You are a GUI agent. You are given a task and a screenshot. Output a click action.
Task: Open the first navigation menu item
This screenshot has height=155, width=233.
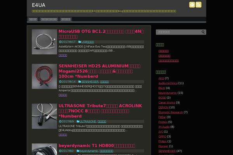[33, 19]
